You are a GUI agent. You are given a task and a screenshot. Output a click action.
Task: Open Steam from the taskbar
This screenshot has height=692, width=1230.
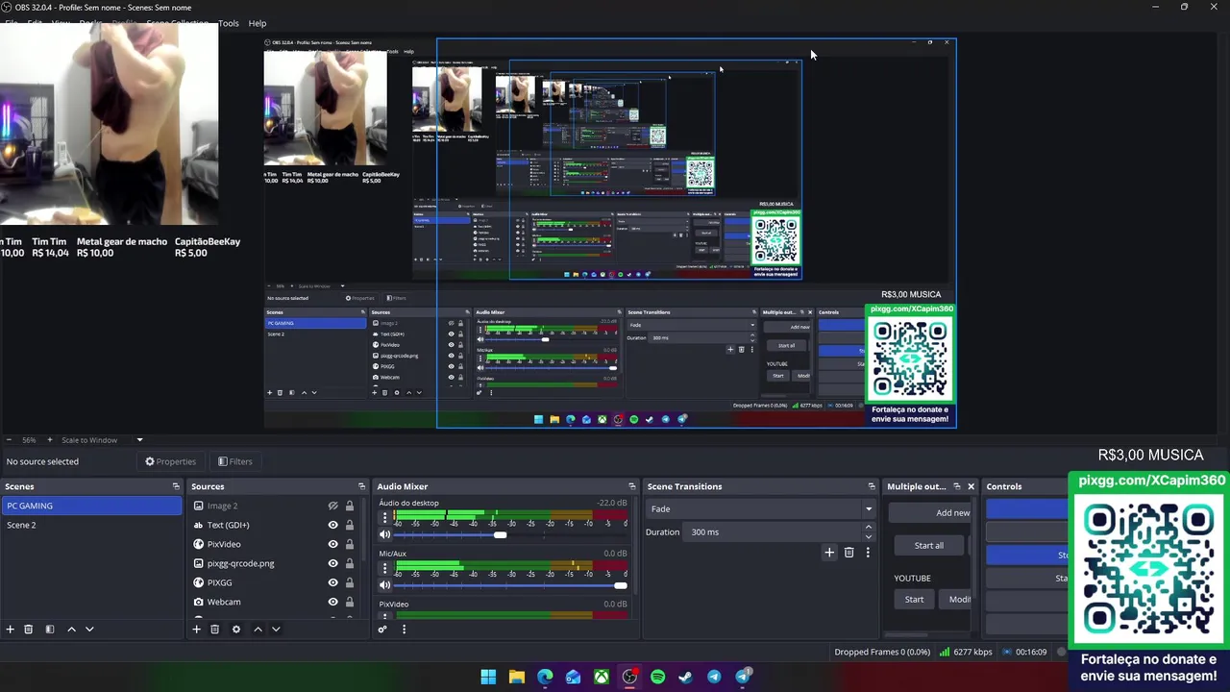pyautogui.click(x=685, y=677)
